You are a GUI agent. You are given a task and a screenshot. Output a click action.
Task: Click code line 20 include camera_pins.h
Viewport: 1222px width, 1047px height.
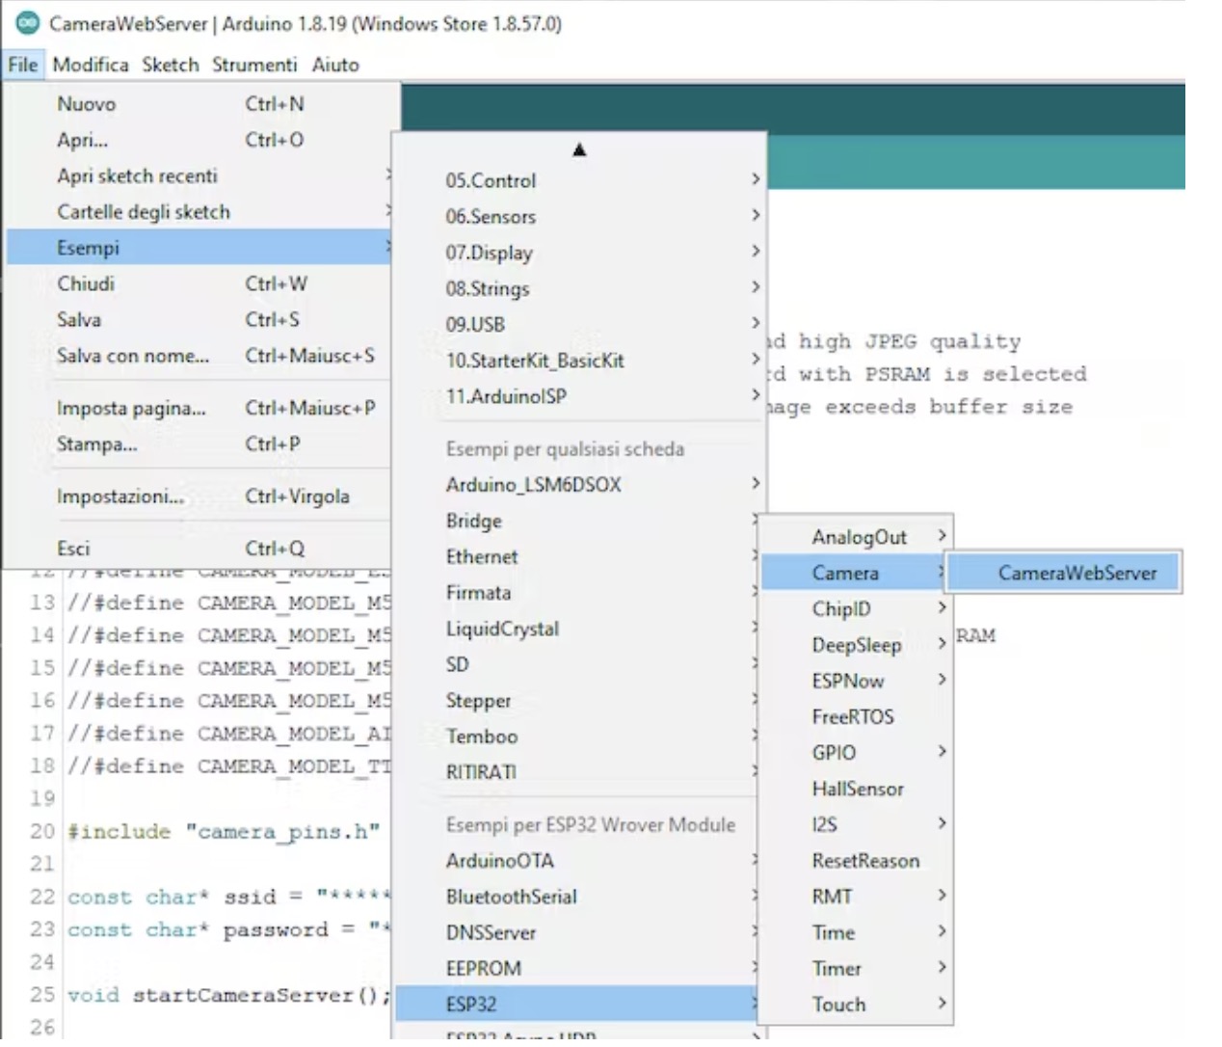coord(224,831)
